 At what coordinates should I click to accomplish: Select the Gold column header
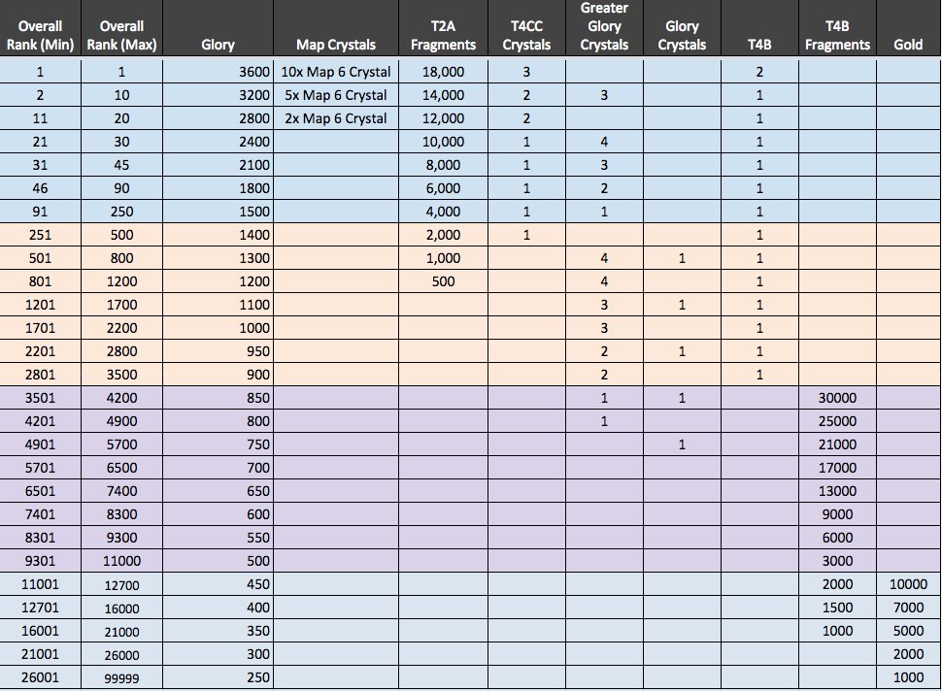(x=908, y=45)
